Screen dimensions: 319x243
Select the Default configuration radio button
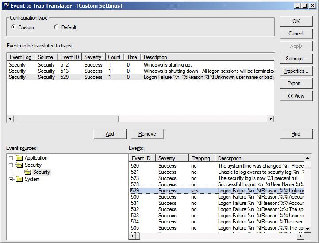(56, 27)
